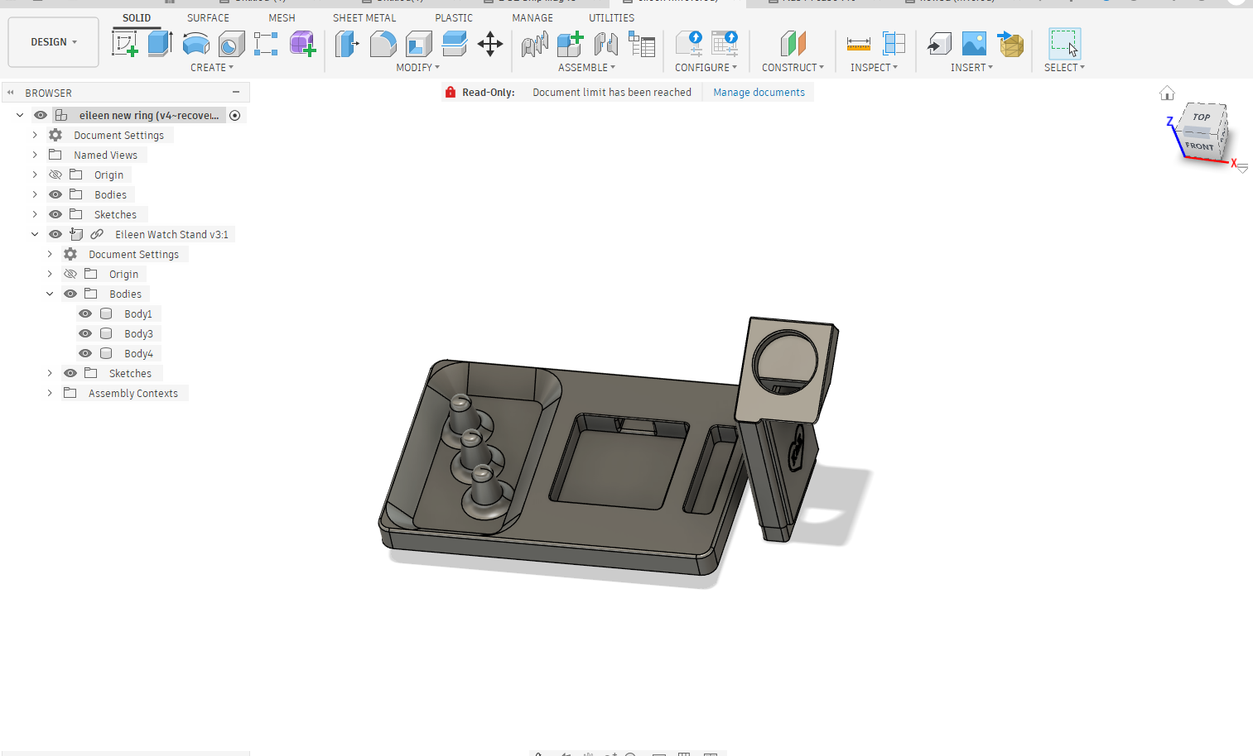Expand the Named Views folder
1253x756 pixels.
click(35, 155)
